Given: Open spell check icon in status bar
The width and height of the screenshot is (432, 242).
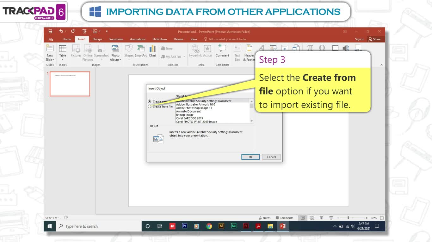Looking at the screenshot, I should [x=66, y=218].
